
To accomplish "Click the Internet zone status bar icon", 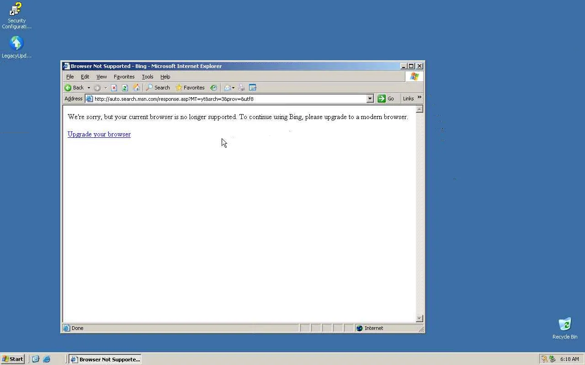I will [x=359, y=328].
